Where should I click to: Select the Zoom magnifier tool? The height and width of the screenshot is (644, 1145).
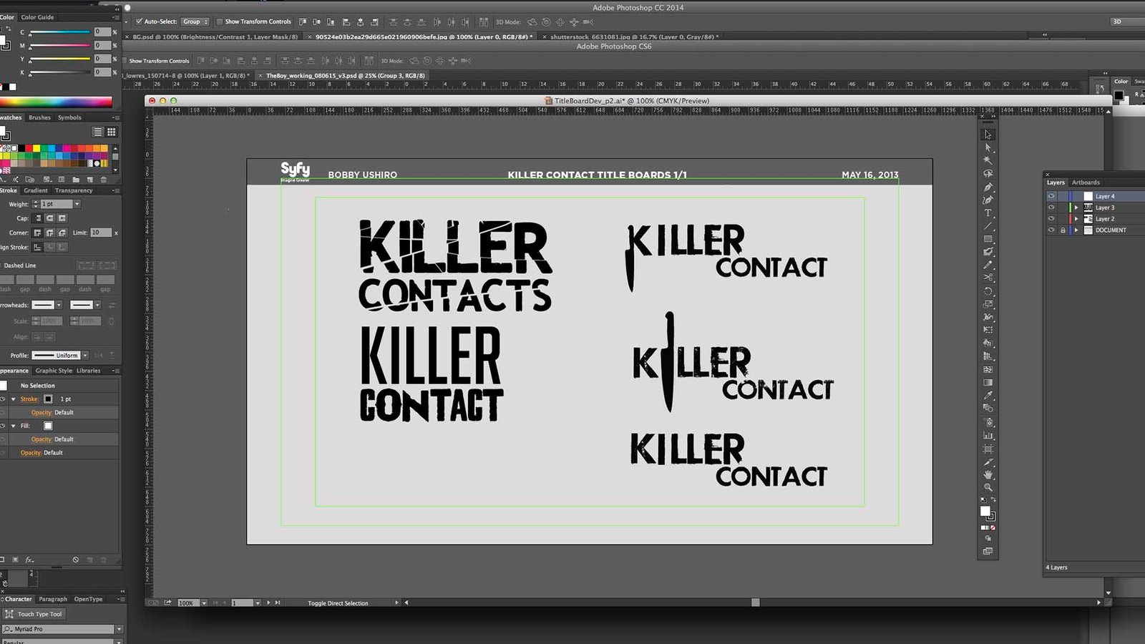[x=988, y=487]
